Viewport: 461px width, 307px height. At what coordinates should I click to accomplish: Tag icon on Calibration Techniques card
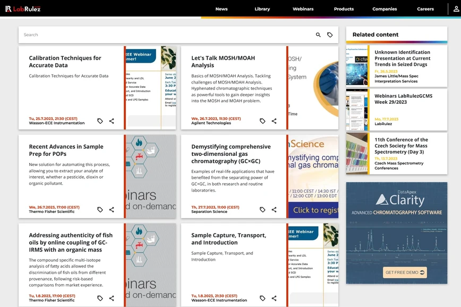[100, 121]
